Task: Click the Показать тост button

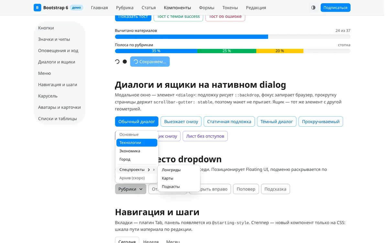Action: (x=133, y=18)
